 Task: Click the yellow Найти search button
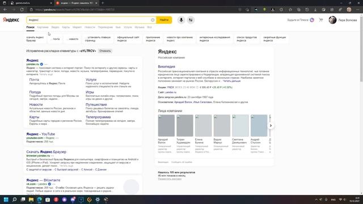pos(164,20)
